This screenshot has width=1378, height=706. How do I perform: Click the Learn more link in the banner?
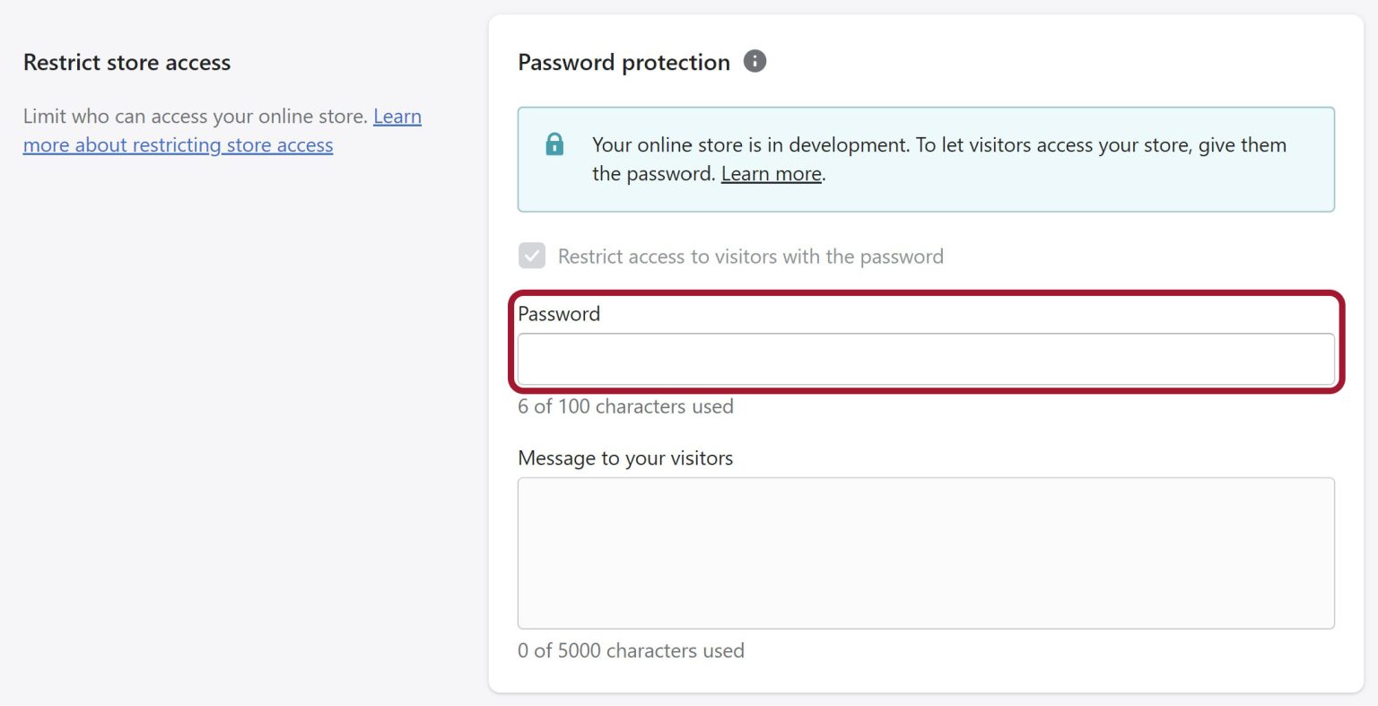pyautogui.click(x=771, y=173)
